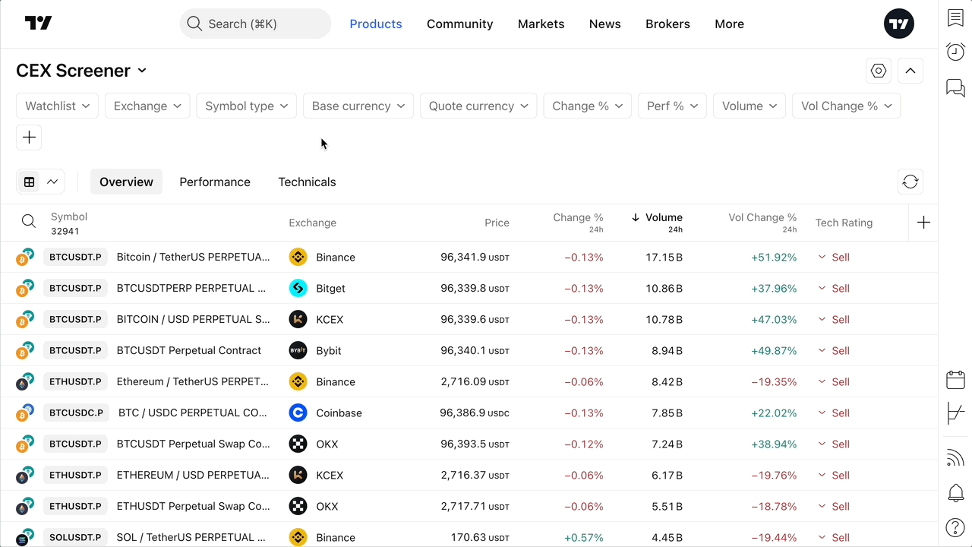This screenshot has width=972, height=547.
Task: Open the Perf % filter dropdown
Action: pyautogui.click(x=673, y=106)
